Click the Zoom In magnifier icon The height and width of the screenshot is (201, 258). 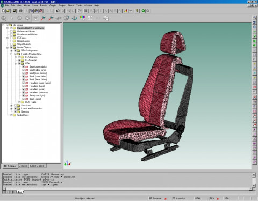[x=43, y=18]
